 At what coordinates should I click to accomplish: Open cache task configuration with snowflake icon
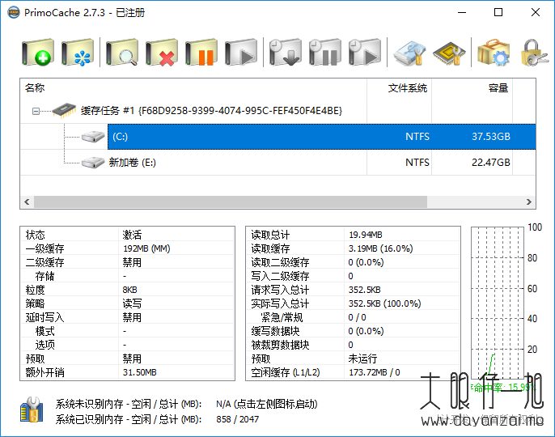pyautogui.click(x=78, y=53)
